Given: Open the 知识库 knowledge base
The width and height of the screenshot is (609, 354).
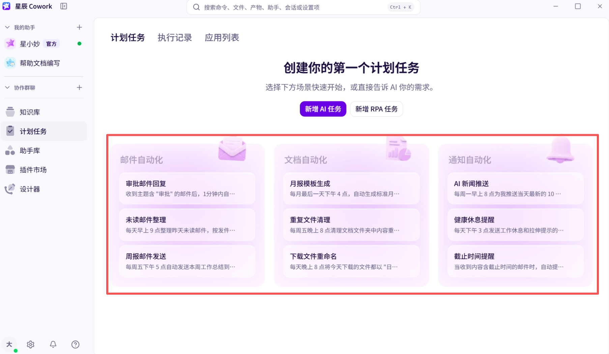Looking at the screenshot, I should (x=44, y=112).
